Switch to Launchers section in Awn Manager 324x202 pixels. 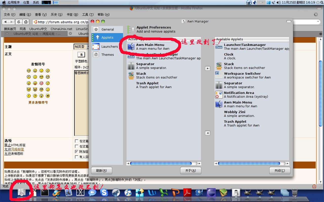107,46
